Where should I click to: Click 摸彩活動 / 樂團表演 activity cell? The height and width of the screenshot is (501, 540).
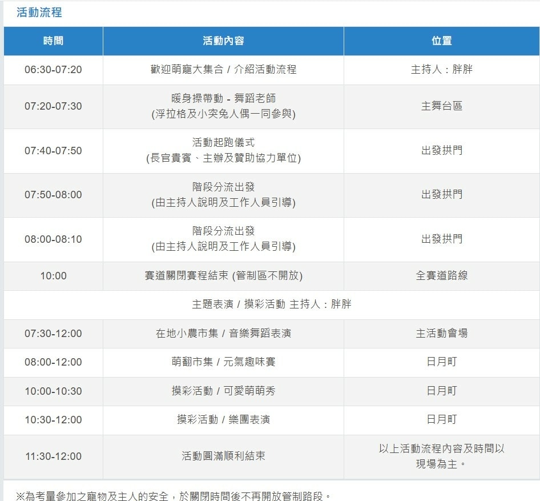223,420
